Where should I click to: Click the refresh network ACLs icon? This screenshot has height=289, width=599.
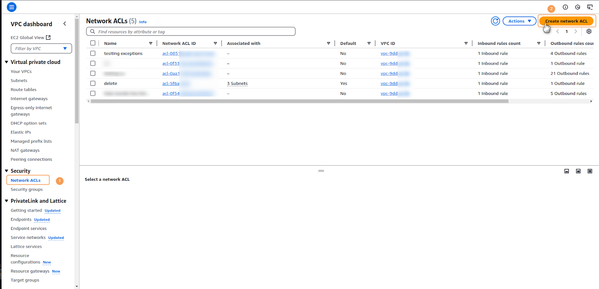[x=495, y=21]
